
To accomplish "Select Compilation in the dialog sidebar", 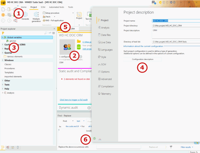I will click(x=106, y=86).
